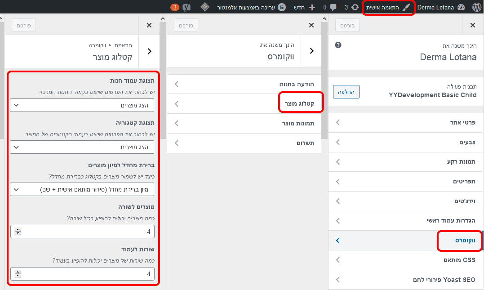Open the ברירת מחדל למיון מוצרים dropdown
The width and height of the screenshot is (484, 290).
(x=82, y=189)
